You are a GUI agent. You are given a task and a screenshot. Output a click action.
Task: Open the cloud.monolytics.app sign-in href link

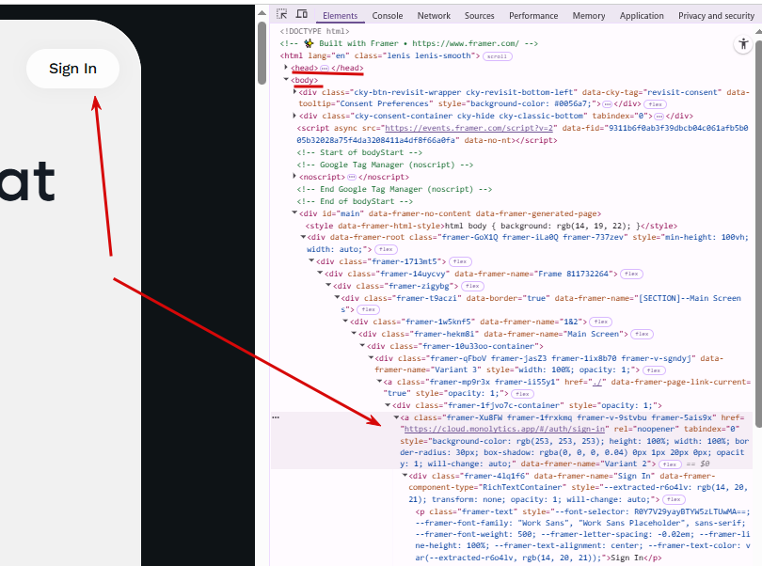point(504,429)
